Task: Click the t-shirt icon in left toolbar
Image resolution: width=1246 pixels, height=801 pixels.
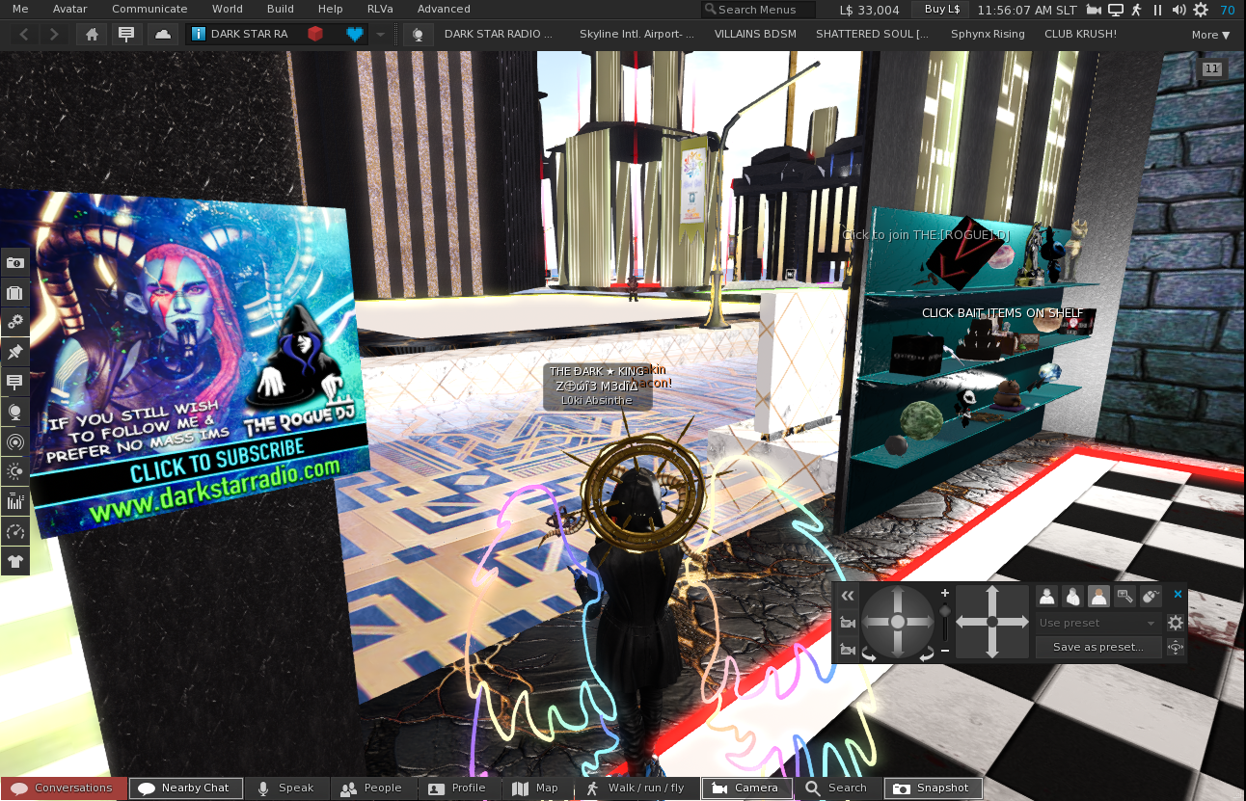Action: click(14, 561)
